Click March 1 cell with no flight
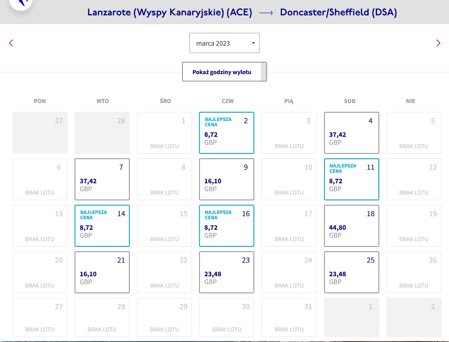This screenshot has width=449, height=342. coord(164,133)
